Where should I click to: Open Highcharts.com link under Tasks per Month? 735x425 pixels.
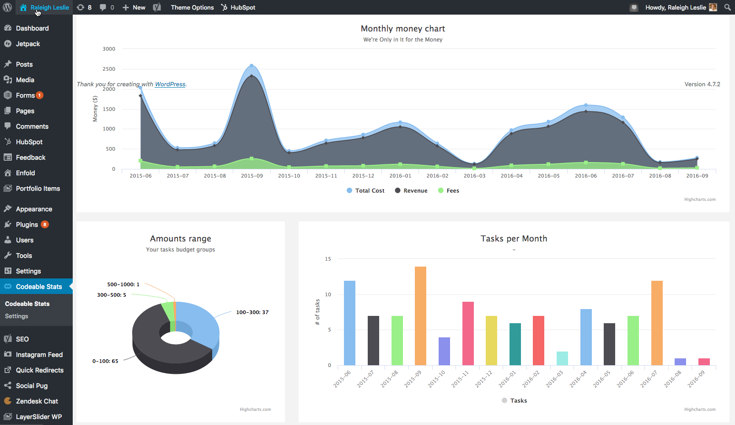click(700, 409)
